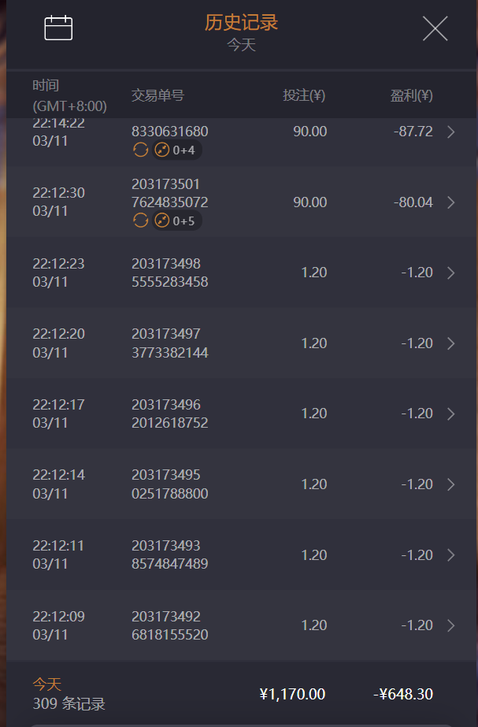Viewport: 478px width, 727px height.
Task: Select transaction number 203173492 6818155520
Action: pos(169,625)
